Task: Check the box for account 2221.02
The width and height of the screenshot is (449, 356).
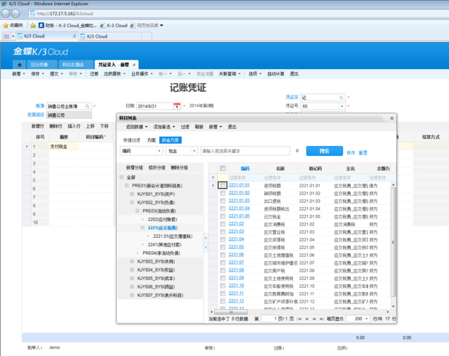Action: click(223, 224)
